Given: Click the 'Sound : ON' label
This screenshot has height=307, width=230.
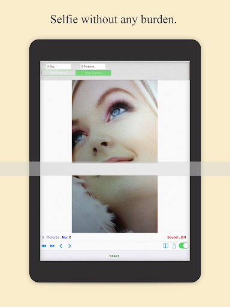Looking at the screenshot, I should pos(177,237).
